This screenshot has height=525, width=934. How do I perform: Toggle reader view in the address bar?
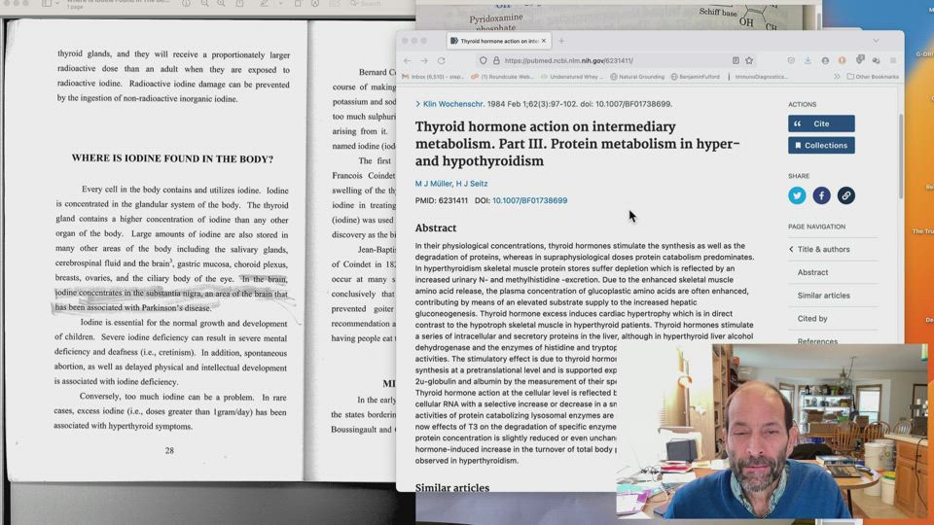coord(735,60)
